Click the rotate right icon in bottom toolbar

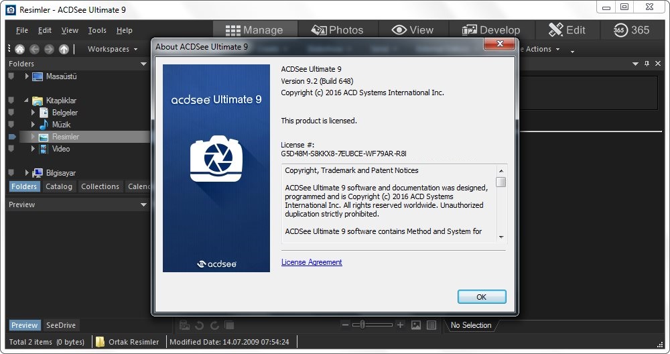pyautogui.click(x=214, y=325)
